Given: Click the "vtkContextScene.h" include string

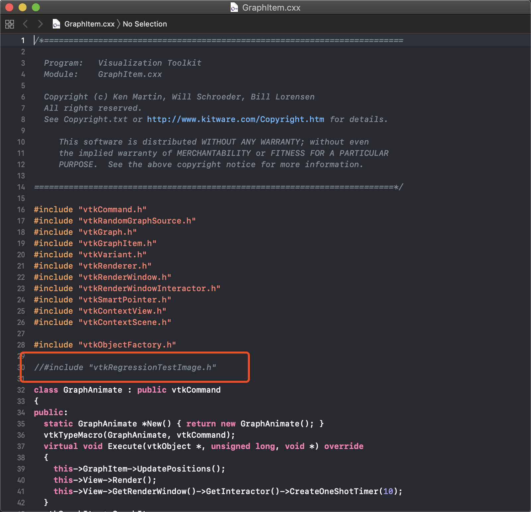Looking at the screenshot, I should 125,322.
